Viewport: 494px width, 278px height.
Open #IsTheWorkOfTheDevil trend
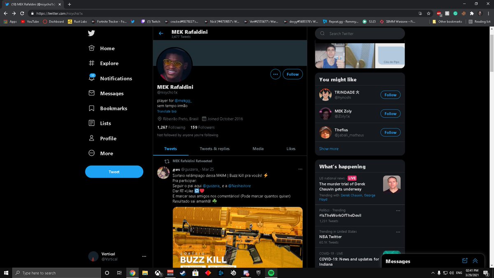point(340,215)
